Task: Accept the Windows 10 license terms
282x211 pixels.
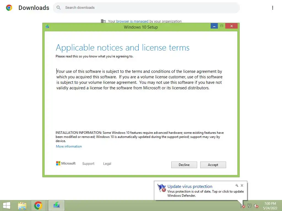Action: point(213,165)
